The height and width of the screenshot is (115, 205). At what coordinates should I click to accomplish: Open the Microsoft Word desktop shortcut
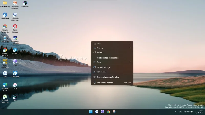click(x=15, y=17)
